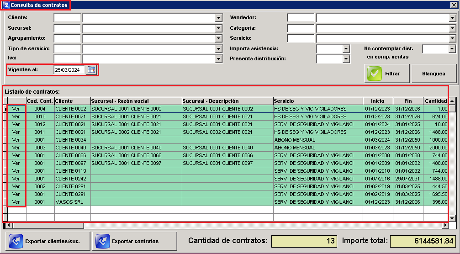Click the Categoria code input field
Screen dimensions: 460x254
pos(301,28)
